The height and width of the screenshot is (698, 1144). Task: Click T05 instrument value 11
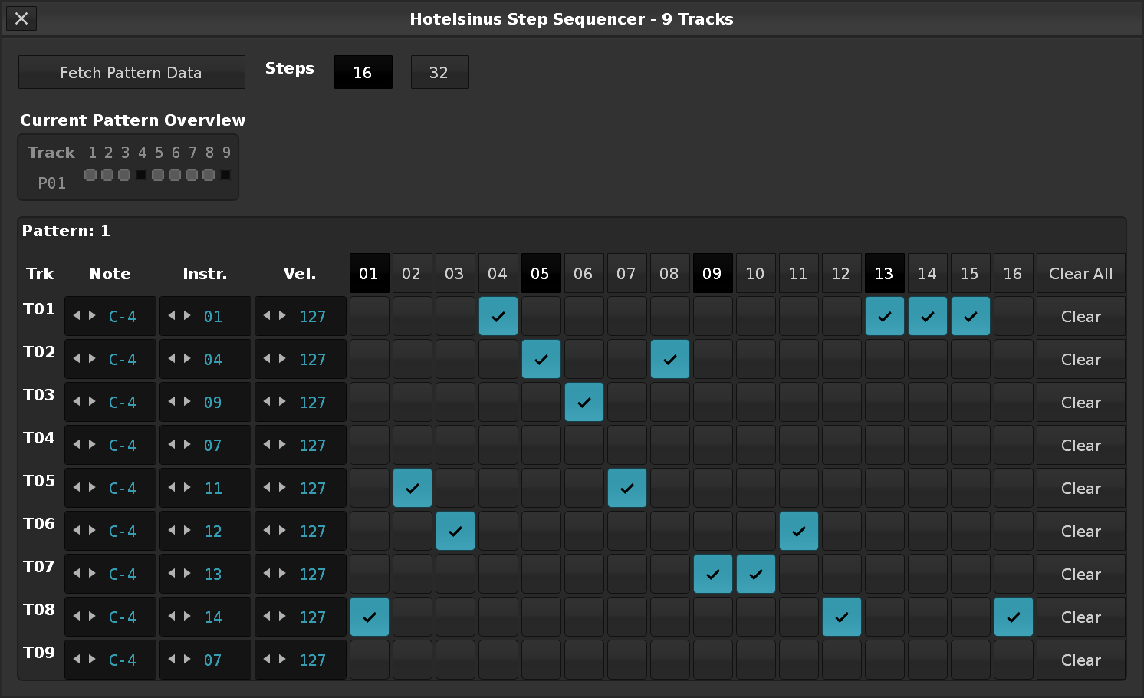pyautogui.click(x=212, y=488)
